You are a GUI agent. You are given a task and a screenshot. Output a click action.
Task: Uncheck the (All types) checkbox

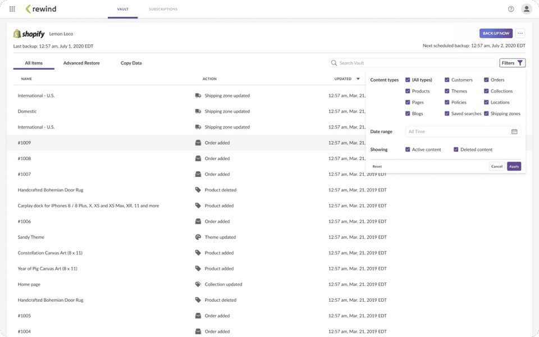(408, 80)
